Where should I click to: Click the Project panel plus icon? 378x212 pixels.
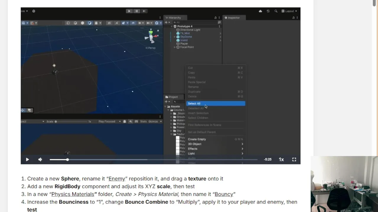coord(166,102)
